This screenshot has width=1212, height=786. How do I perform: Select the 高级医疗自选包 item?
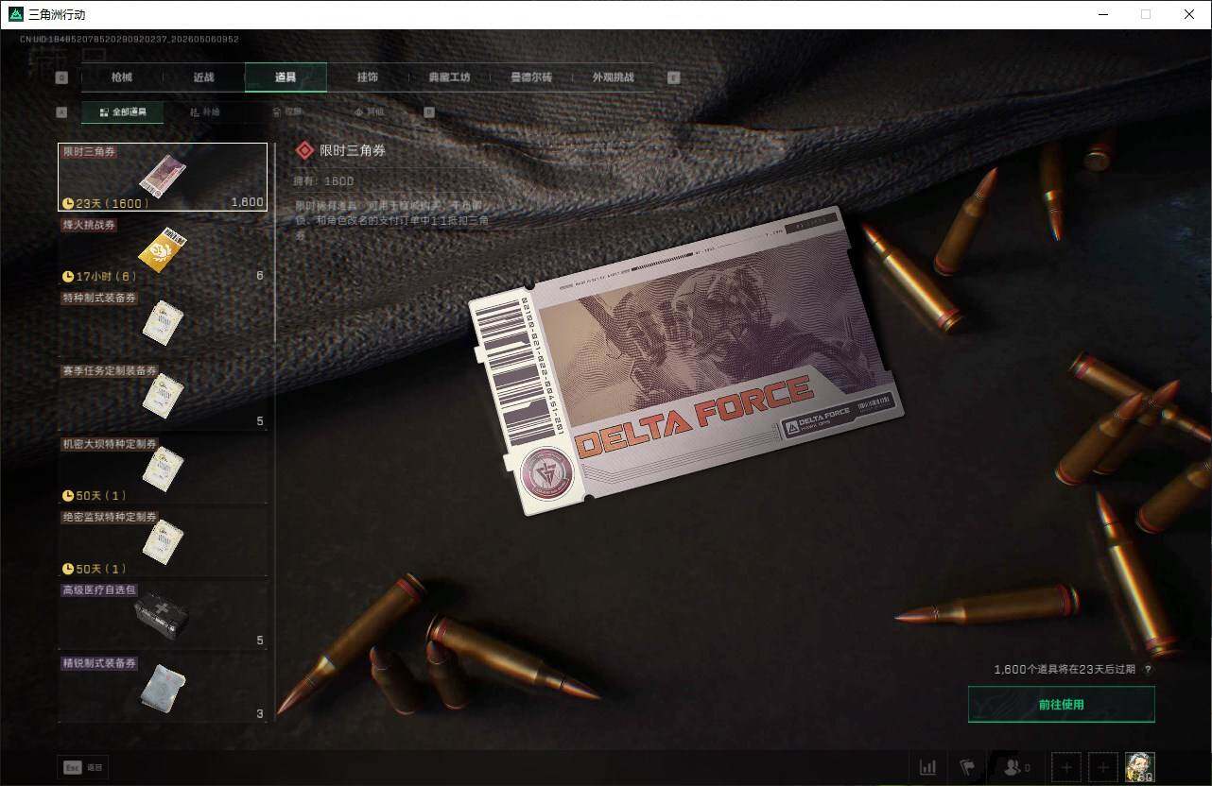point(163,616)
